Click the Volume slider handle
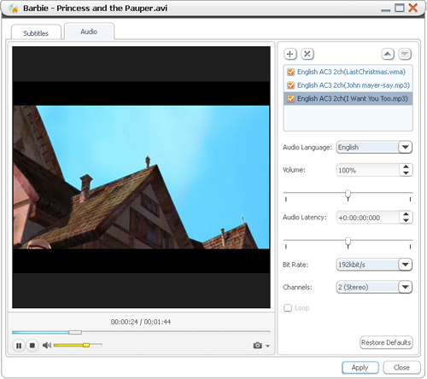 point(348,195)
